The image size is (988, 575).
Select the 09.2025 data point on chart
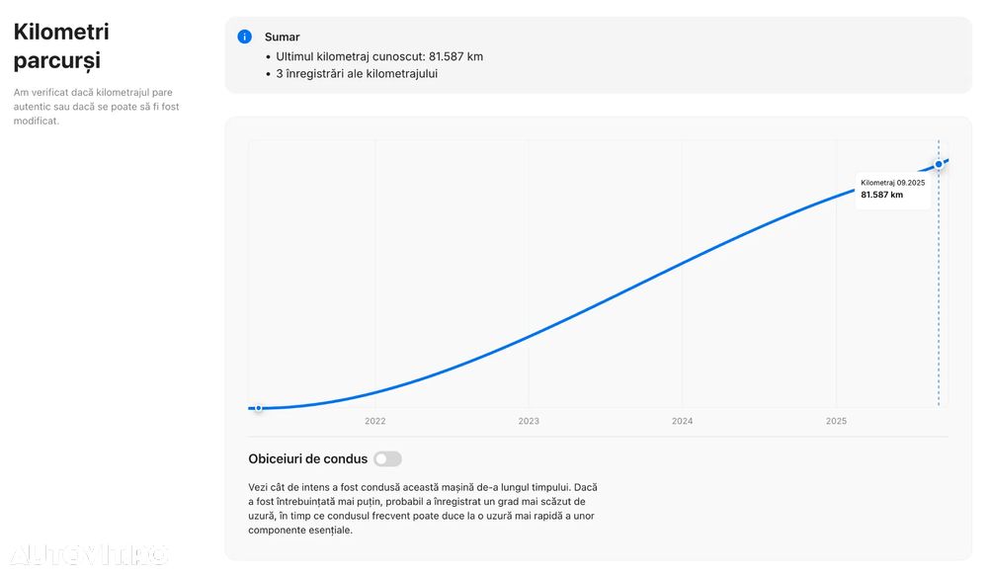click(x=939, y=164)
